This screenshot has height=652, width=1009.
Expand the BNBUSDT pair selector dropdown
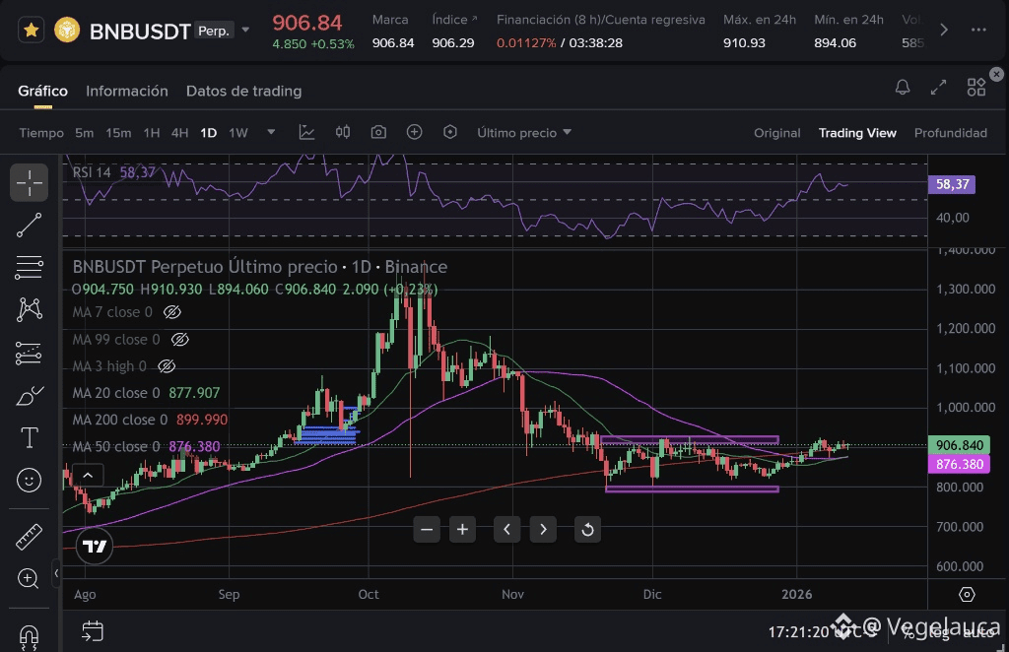(246, 31)
